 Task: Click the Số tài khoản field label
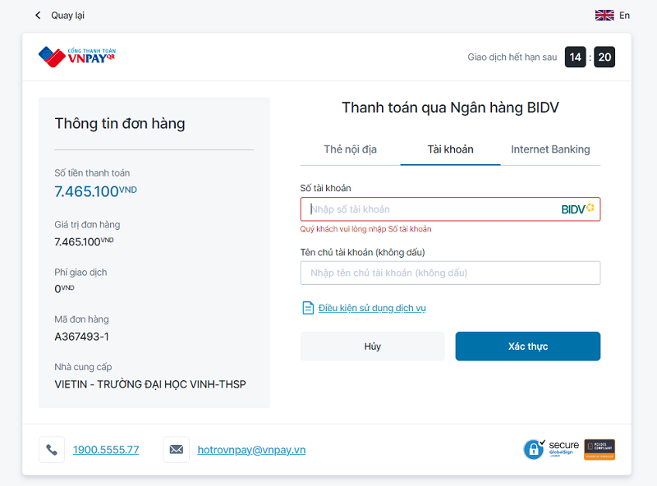click(325, 188)
